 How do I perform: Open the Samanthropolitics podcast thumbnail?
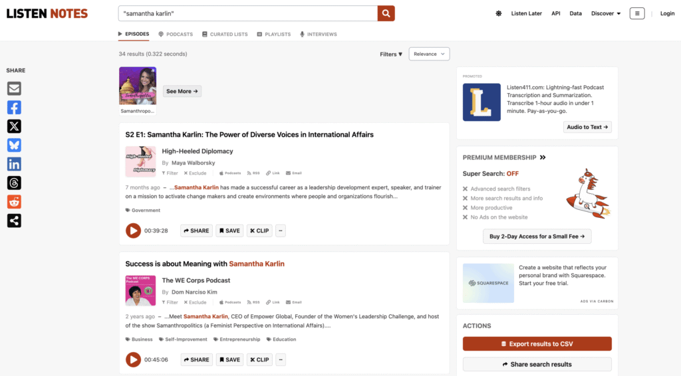point(138,86)
